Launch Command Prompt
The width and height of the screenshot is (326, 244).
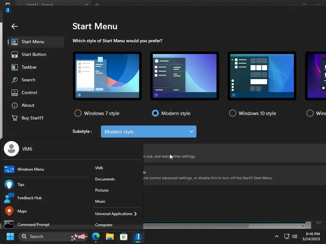[46, 224]
